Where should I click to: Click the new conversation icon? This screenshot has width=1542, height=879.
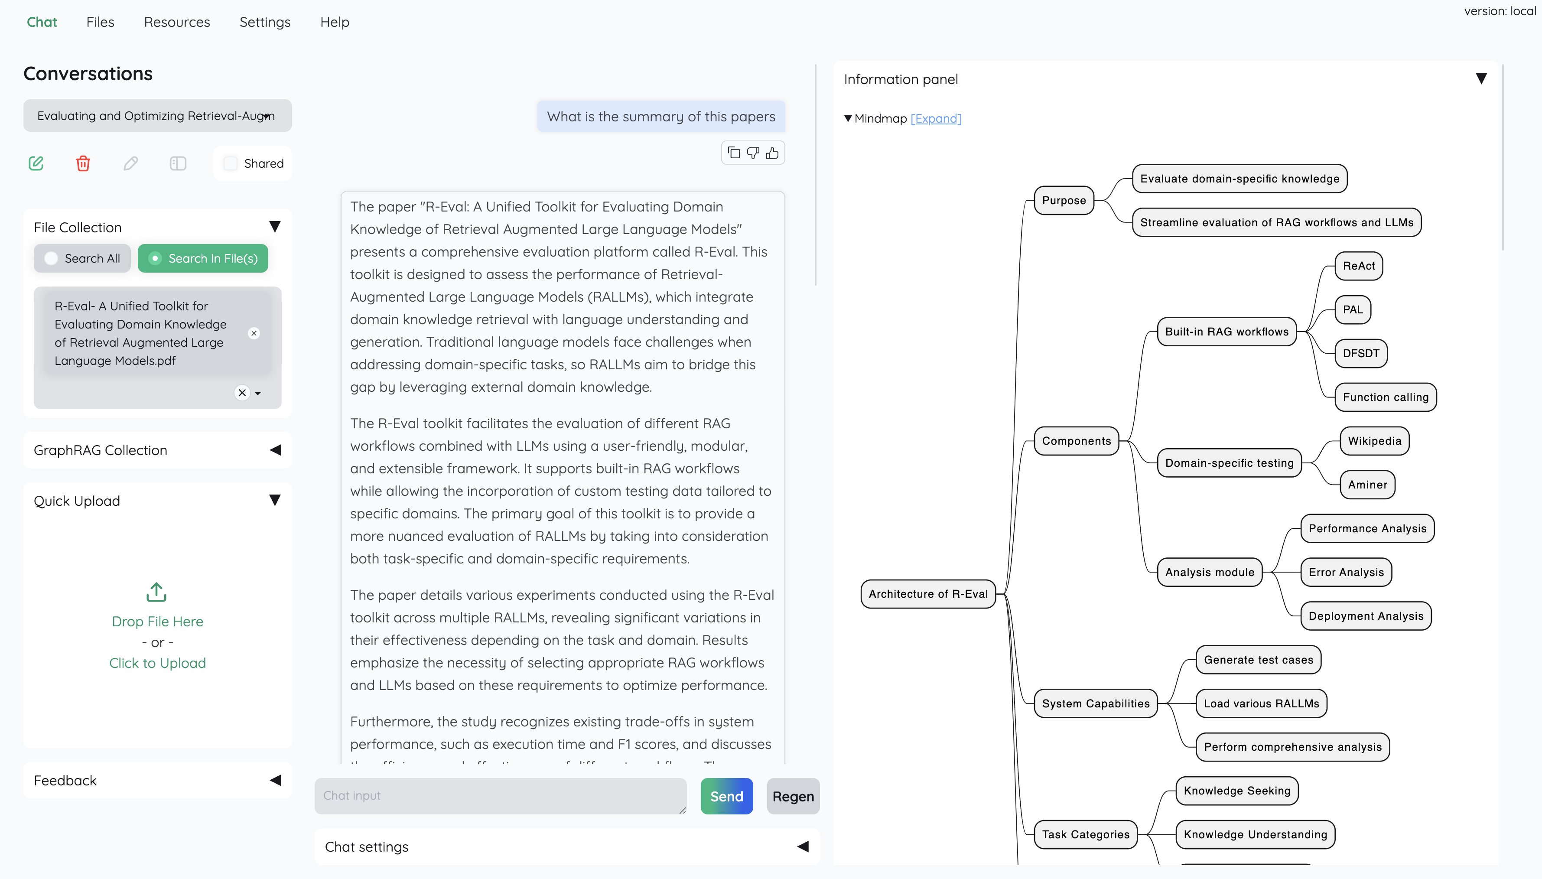point(36,163)
